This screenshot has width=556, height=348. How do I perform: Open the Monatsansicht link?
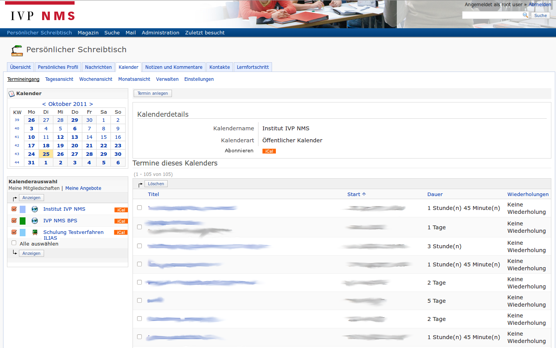click(134, 79)
